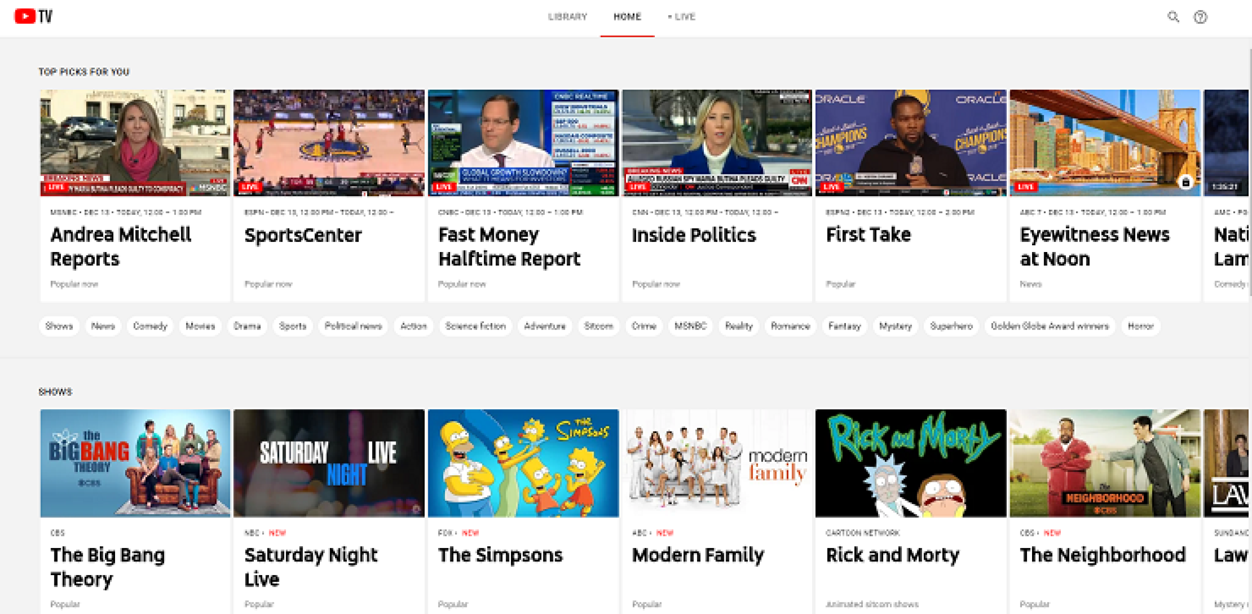
Task: Choose the Drama category chip
Action: tap(247, 326)
